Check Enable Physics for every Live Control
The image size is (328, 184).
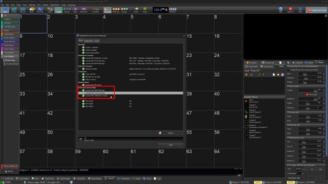pyautogui.click(x=289, y=70)
